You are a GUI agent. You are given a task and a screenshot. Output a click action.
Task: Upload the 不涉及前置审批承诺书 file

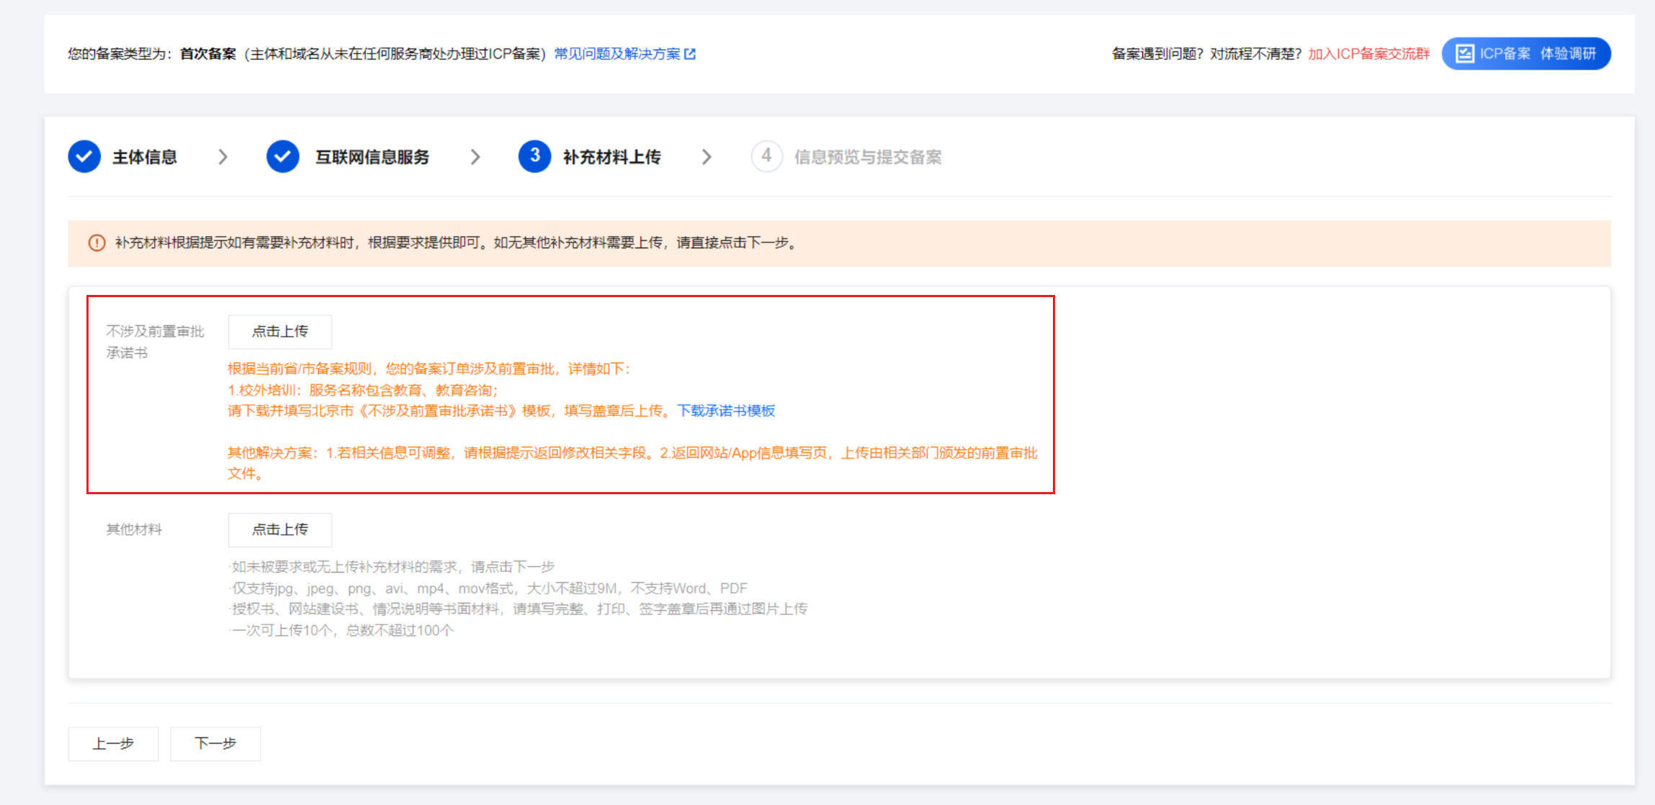coord(279,332)
